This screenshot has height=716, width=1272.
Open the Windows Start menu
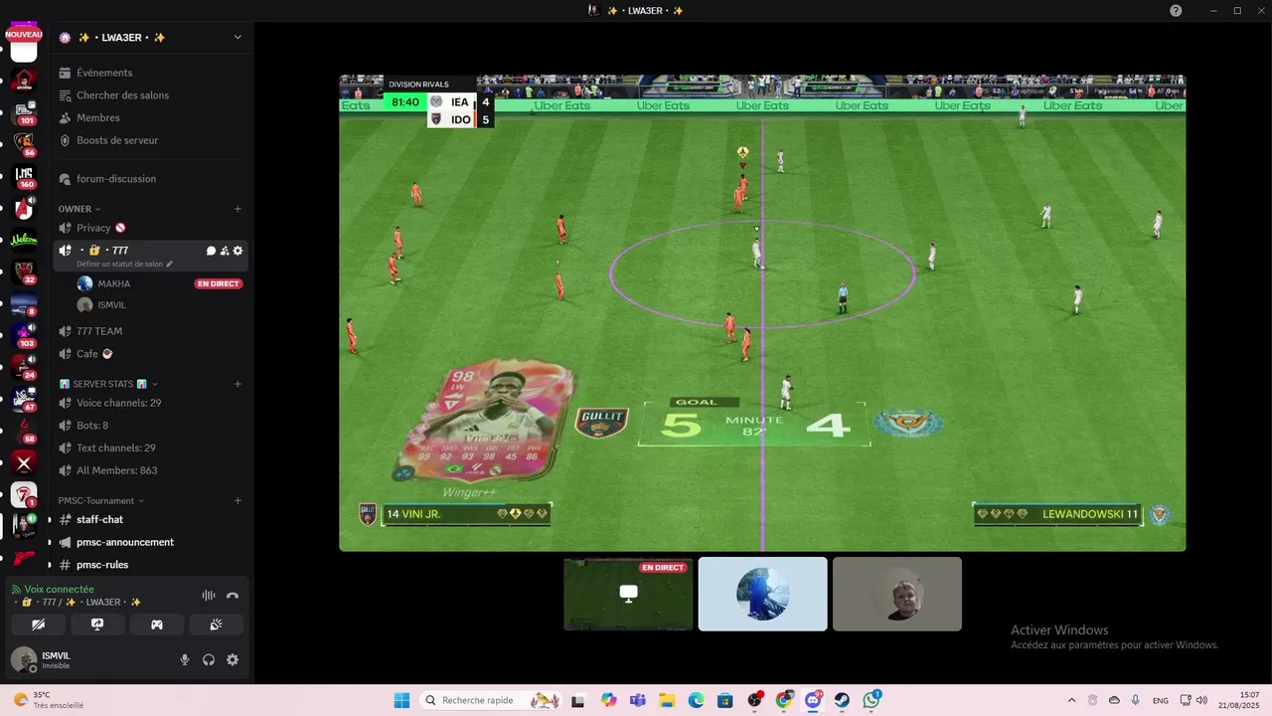point(401,700)
